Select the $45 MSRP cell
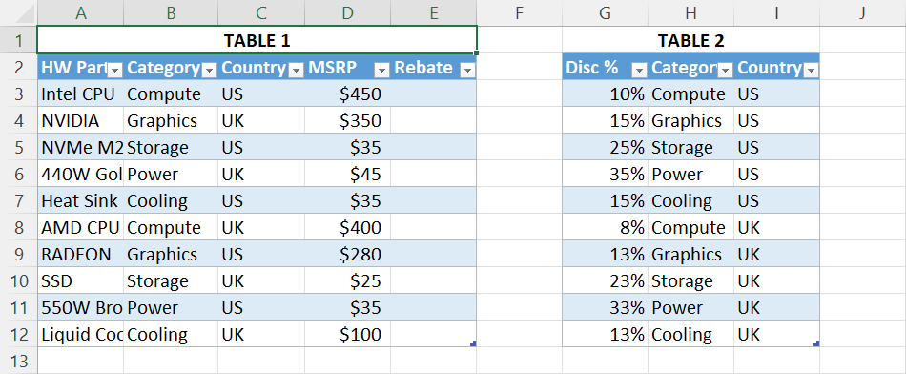Image resolution: width=906 pixels, height=374 pixels. coord(347,174)
